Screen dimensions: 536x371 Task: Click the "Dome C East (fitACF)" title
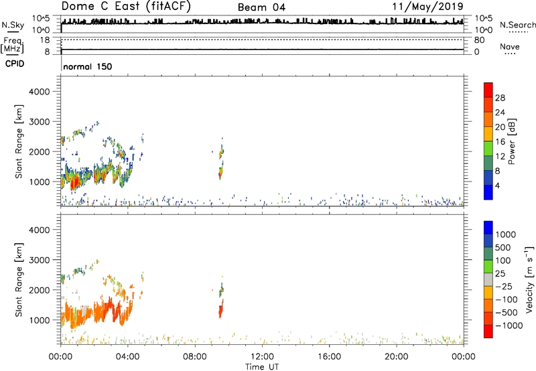[x=126, y=6]
